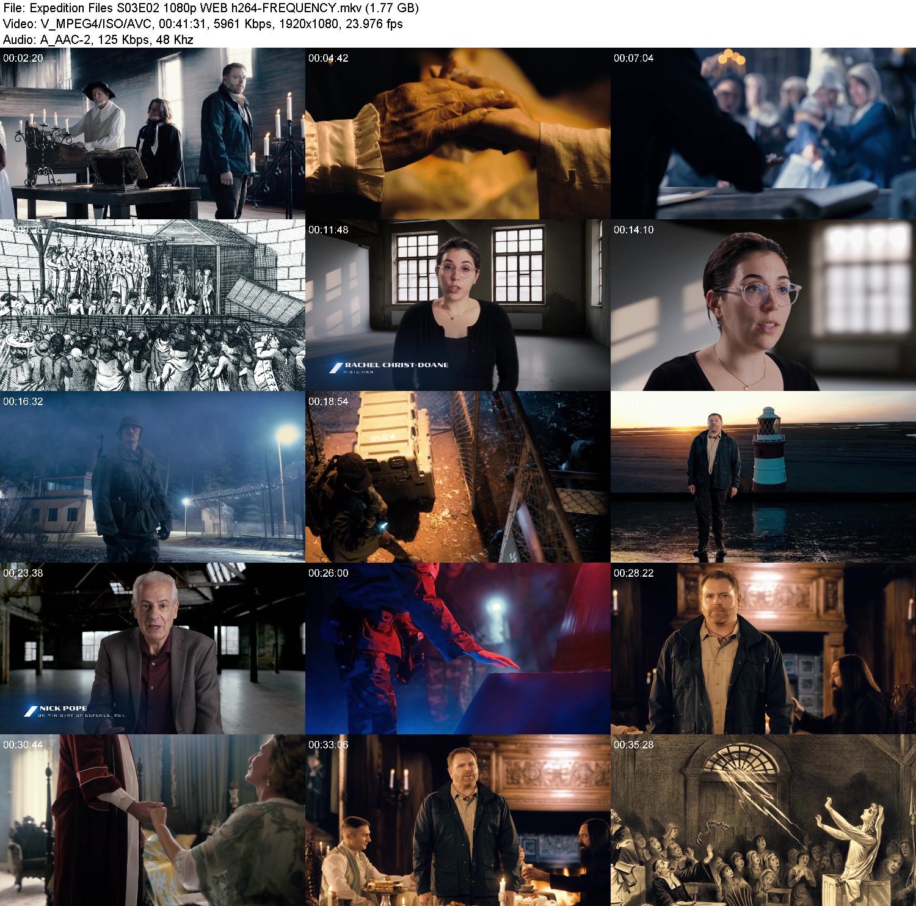Select the red and blue frame at 00:26:00
The height and width of the screenshot is (906, 916).
(458, 649)
